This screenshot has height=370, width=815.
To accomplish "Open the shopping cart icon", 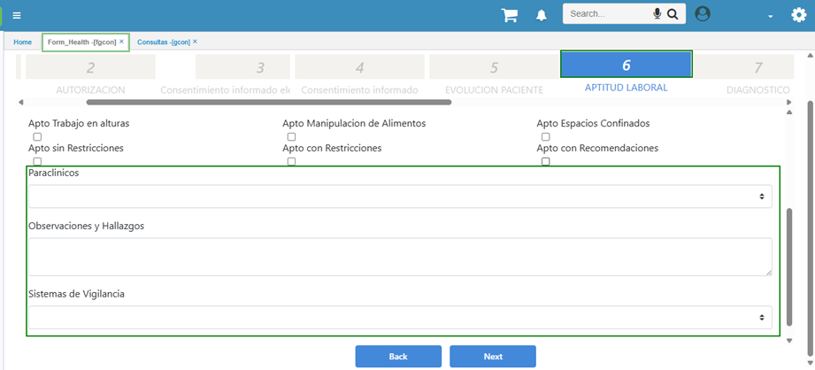I will (x=509, y=15).
